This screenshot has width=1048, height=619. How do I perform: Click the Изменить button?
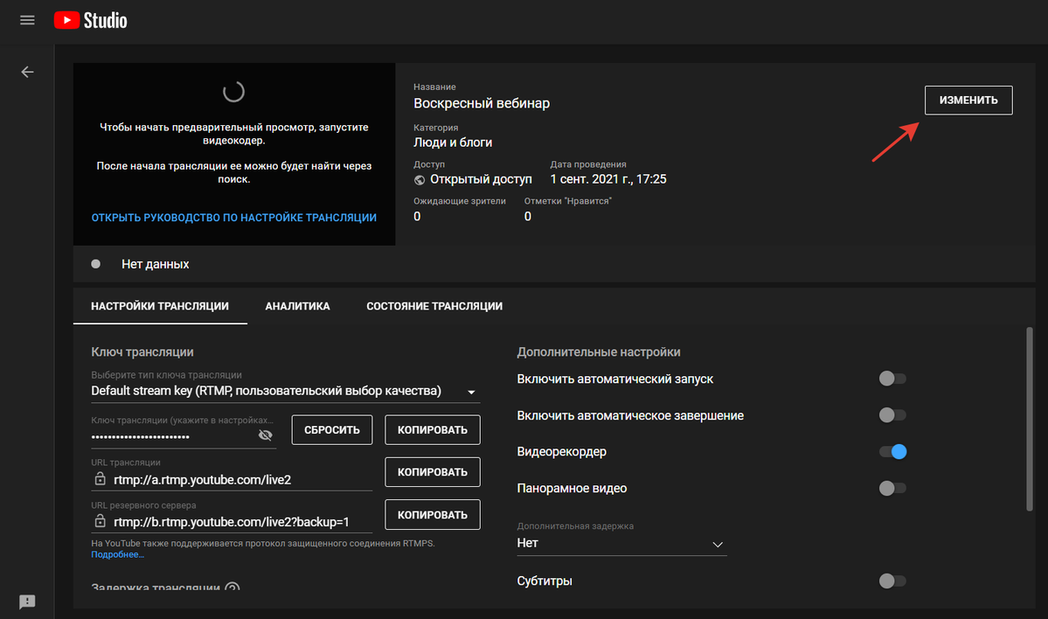coord(968,101)
